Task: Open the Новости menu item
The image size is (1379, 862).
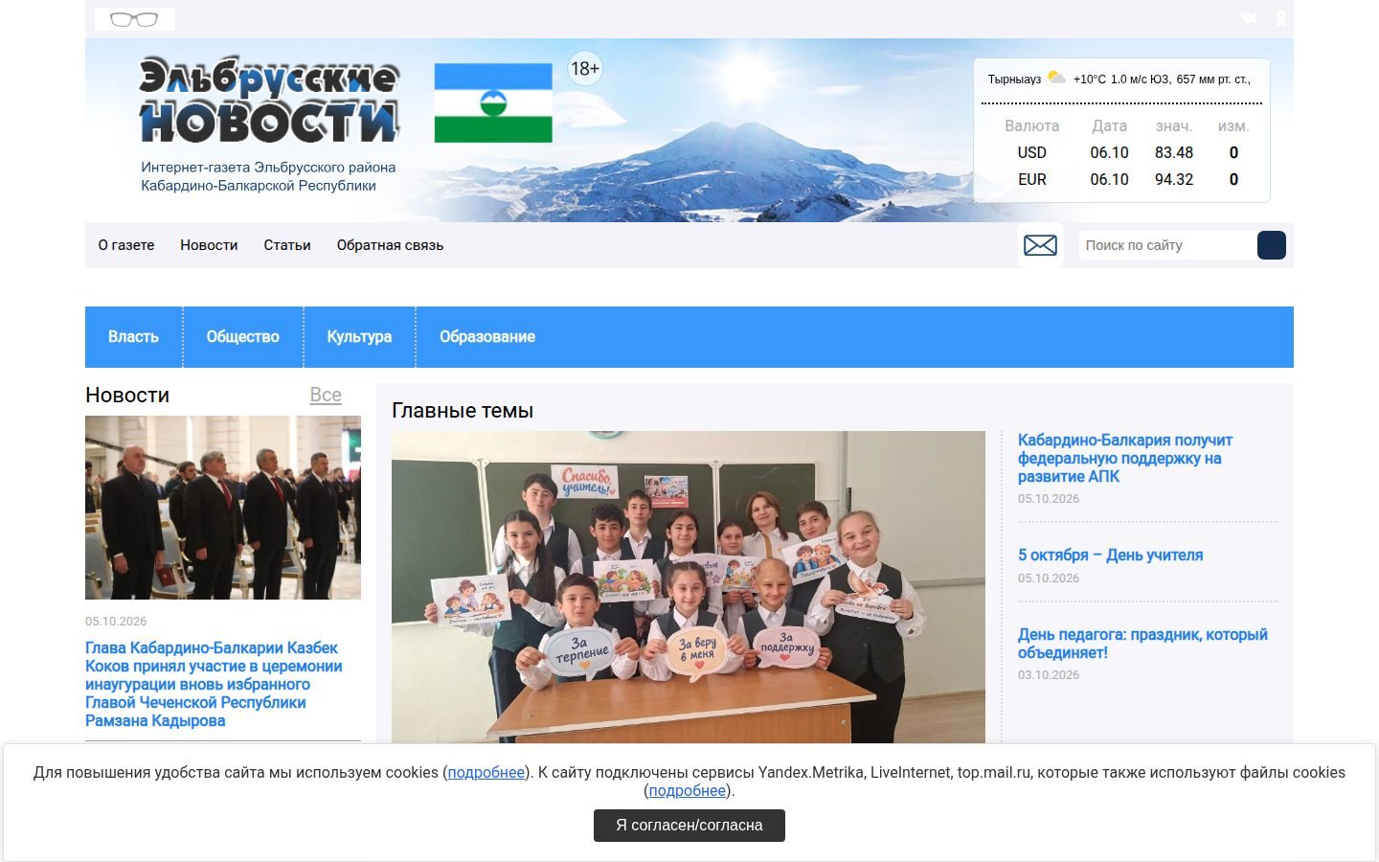Action: coord(209,245)
